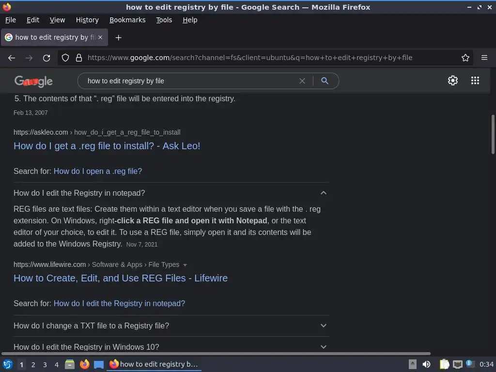496x372 pixels.
Task: Open the Bookmarks menu
Action: point(127,20)
